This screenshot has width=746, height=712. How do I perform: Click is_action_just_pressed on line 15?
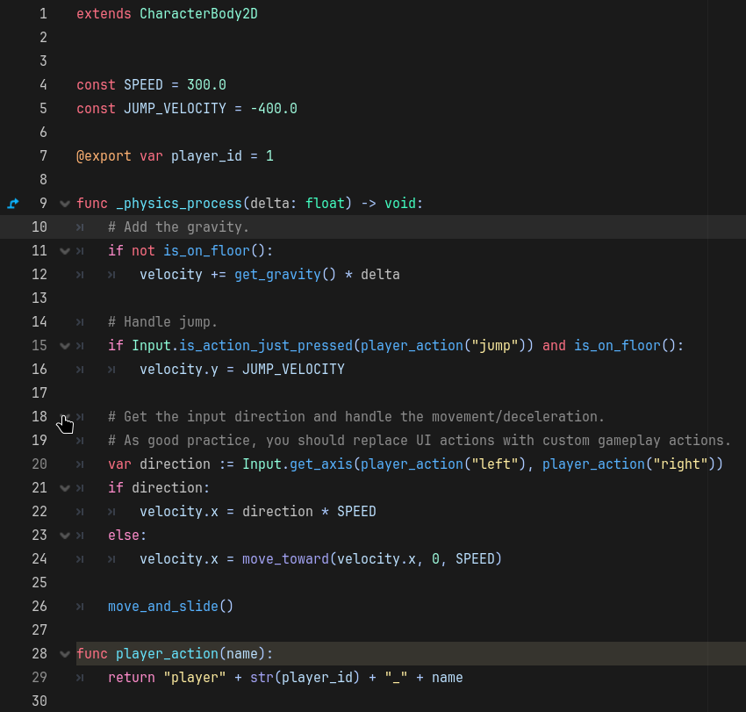[x=265, y=346]
